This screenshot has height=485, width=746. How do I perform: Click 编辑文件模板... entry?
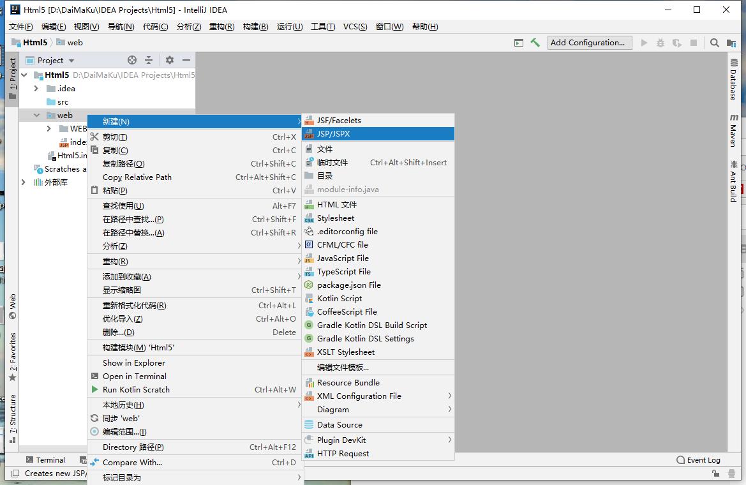378,368
